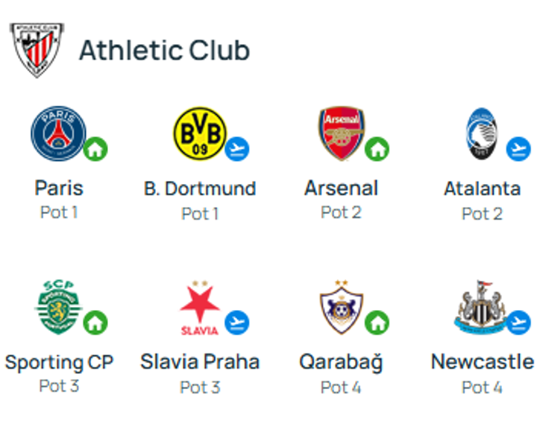537x421 pixels.
Task: Open the B. Dortmund team name link
Action: coord(200,189)
